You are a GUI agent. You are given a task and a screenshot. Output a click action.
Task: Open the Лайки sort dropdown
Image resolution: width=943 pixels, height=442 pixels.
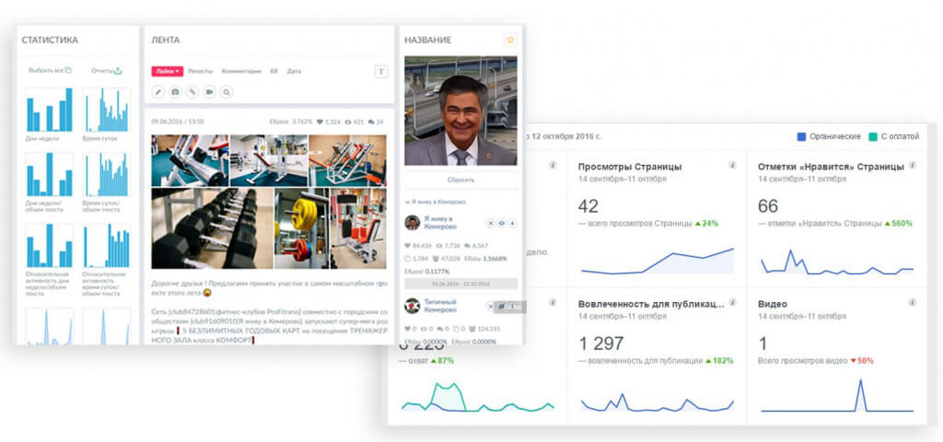tap(168, 71)
